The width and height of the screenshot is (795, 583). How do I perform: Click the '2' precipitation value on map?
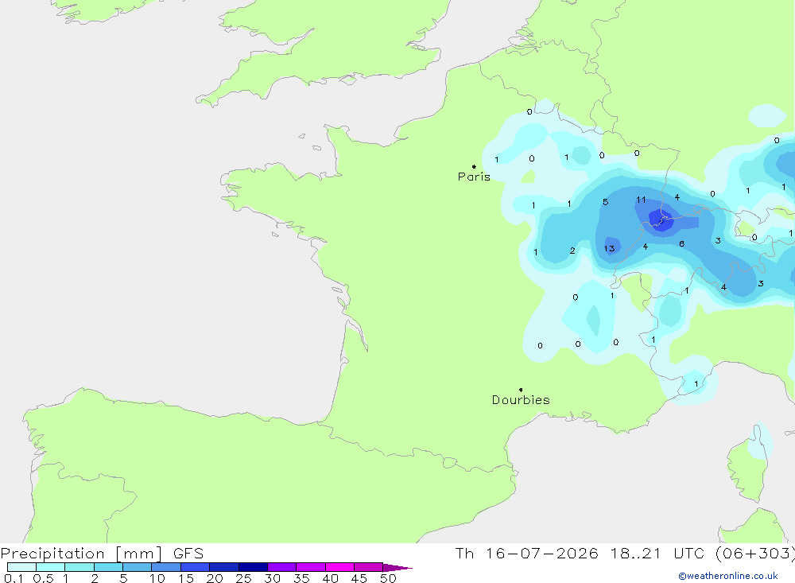click(x=572, y=251)
